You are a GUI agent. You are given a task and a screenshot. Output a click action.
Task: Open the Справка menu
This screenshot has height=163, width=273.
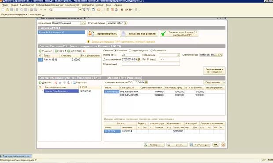pyautogui.click(x=118, y=5)
